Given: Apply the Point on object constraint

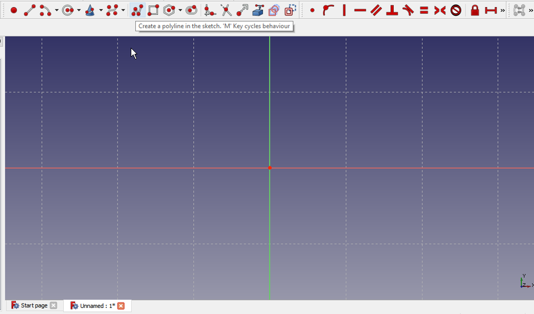Looking at the screenshot, I should click(328, 10).
